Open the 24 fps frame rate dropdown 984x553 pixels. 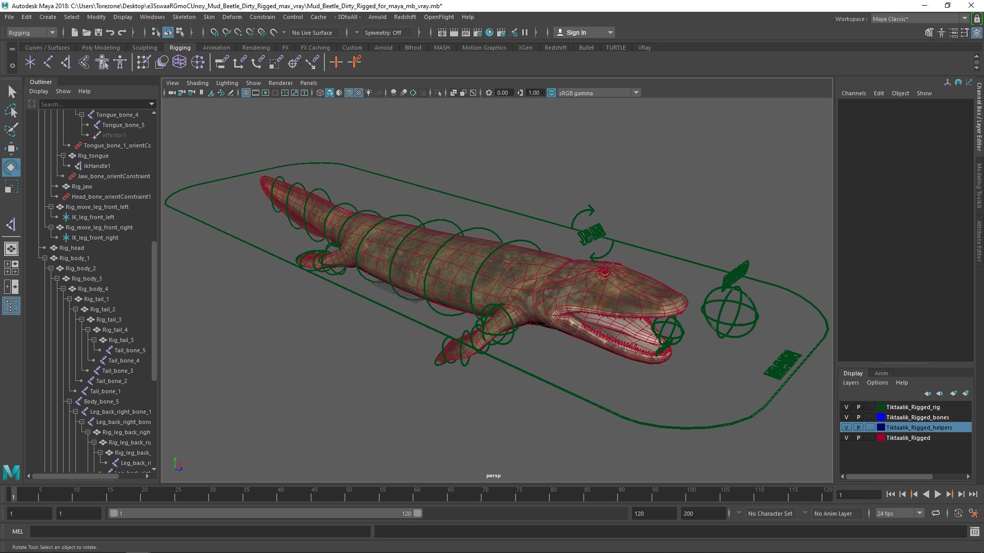pyautogui.click(x=899, y=513)
